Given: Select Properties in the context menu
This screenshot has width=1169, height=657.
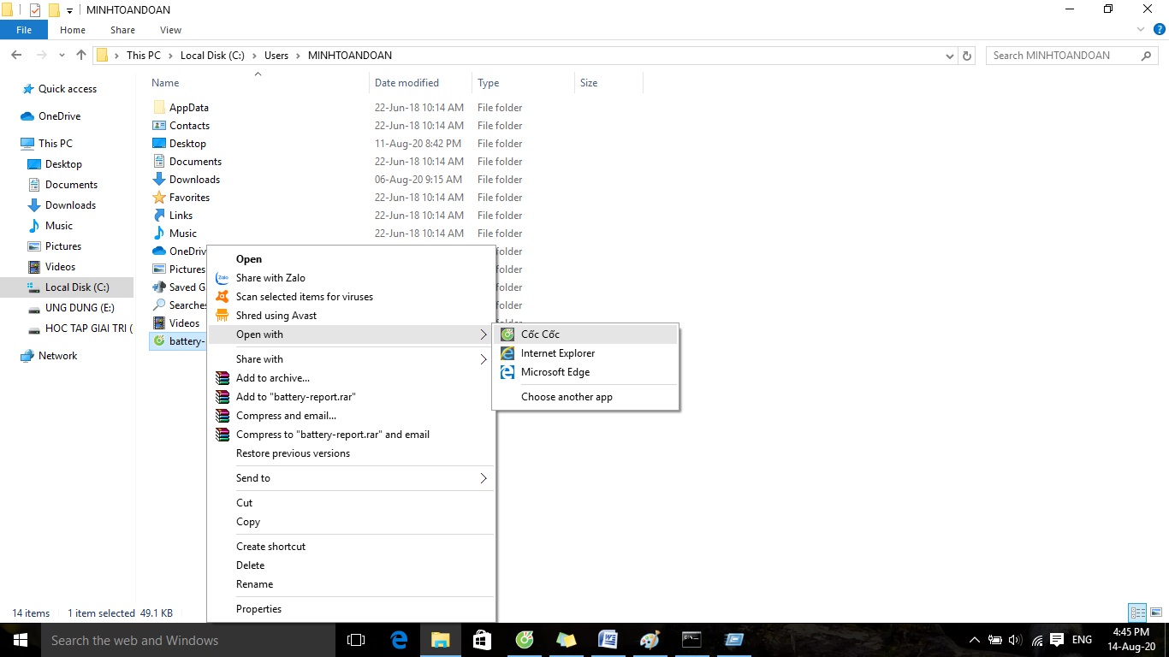Looking at the screenshot, I should tap(258, 609).
